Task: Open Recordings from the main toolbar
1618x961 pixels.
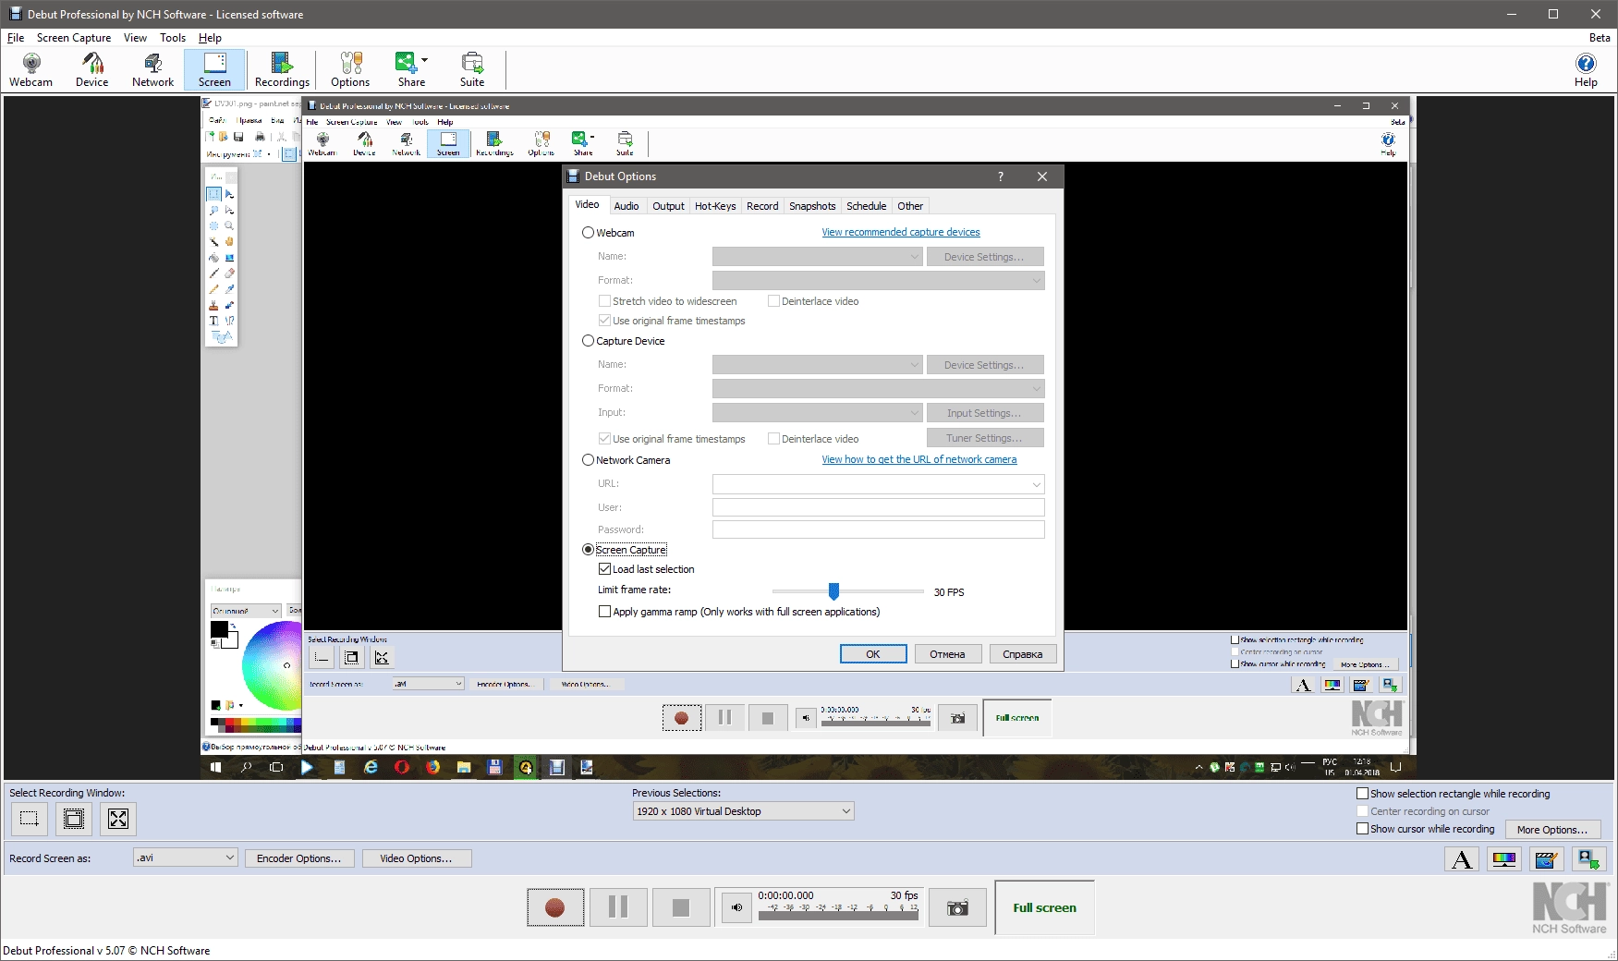Action: coord(282,69)
